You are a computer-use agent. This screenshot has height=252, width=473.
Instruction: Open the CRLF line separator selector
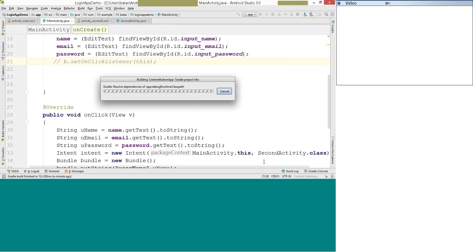tap(275, 177)
